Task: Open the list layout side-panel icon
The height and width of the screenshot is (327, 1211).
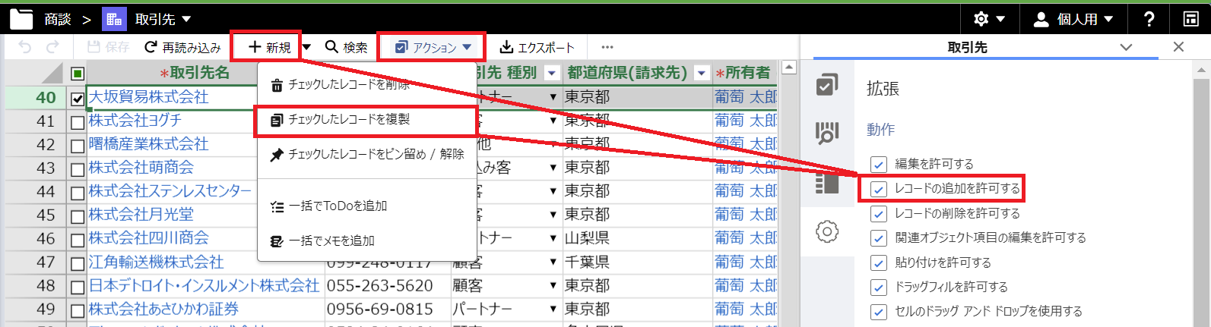Action: point(827,183)
